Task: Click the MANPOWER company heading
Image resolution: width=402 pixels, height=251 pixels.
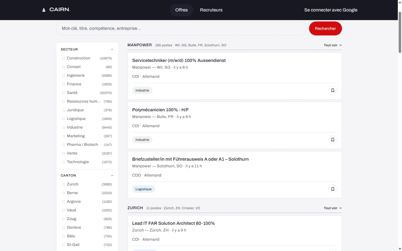Action: coord(140,45)
